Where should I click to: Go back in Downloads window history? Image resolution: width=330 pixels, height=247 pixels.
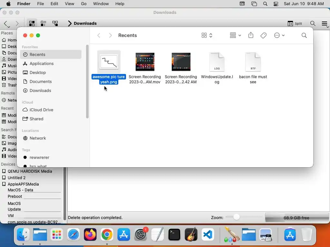tap(6, 23)
